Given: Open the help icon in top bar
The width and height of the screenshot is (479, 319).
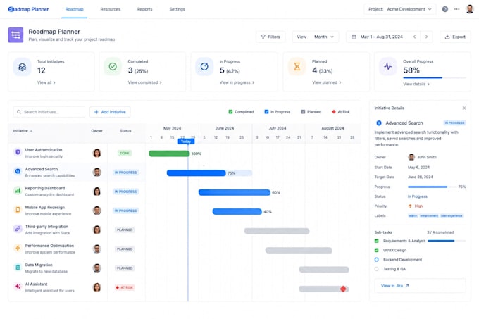Looking at the screenshot, I should [x=445, y=9].
